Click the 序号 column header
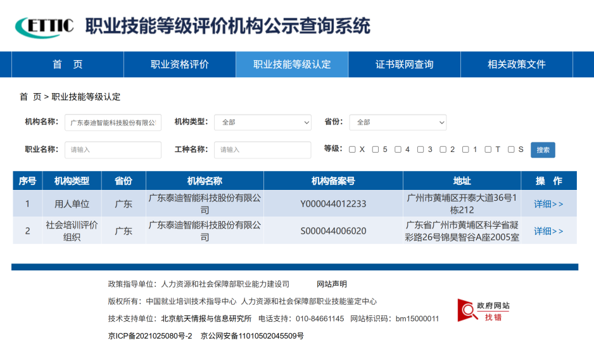The image size is (594, 354). (28, 180)
